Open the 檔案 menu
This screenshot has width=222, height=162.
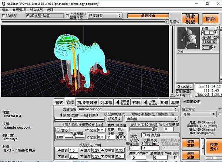[5, 10]
